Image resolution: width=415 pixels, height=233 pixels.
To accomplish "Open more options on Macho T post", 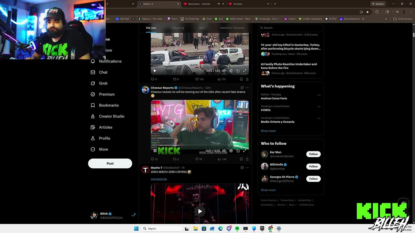I will point(247,168).
